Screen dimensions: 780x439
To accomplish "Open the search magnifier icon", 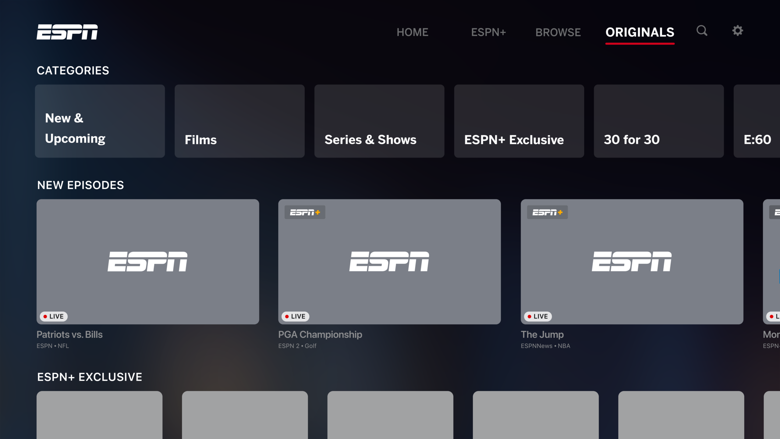I will click(702, 30).
